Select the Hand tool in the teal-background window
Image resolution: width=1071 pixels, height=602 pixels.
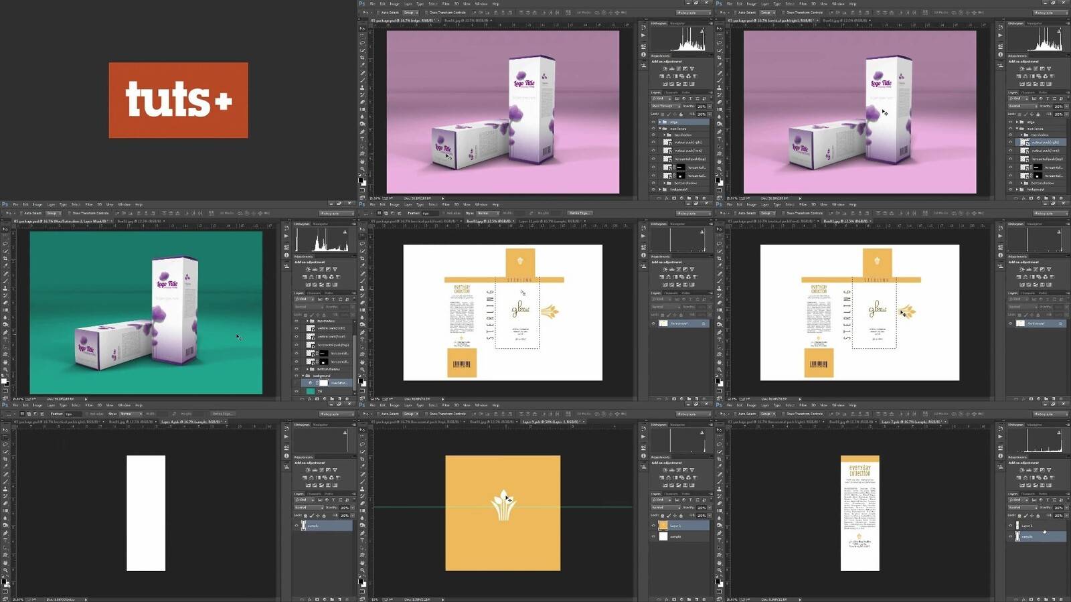coord(5,362)
